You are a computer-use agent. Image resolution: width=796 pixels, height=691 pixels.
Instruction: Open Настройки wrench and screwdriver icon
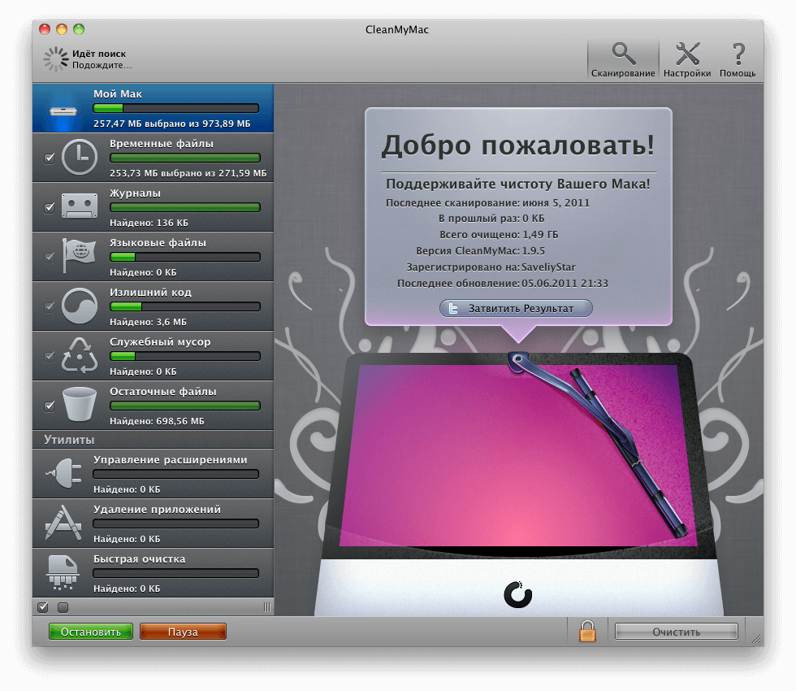point(687,54)
